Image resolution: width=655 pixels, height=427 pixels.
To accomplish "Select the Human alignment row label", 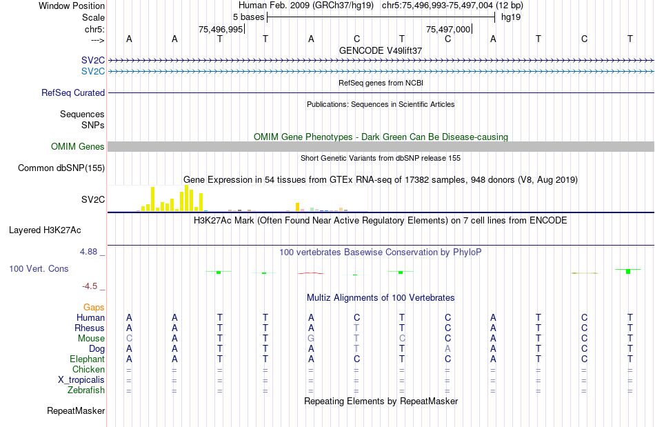I will tap(90, 318).
